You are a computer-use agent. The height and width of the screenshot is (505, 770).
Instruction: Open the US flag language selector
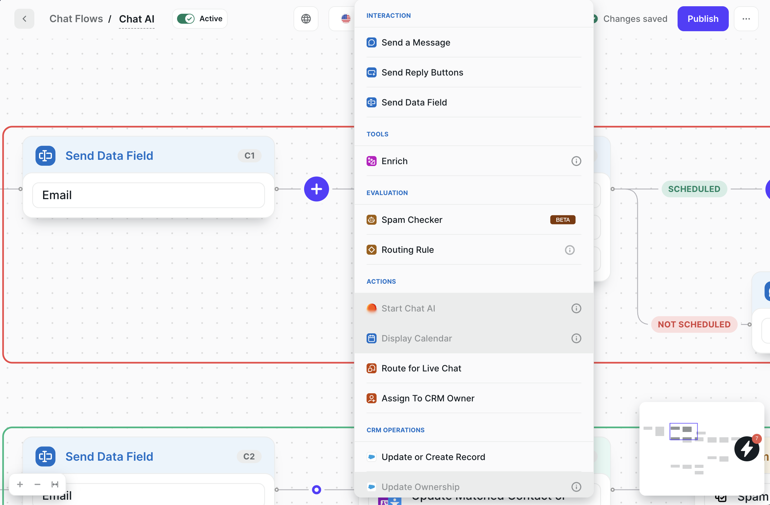coord(346,19)
